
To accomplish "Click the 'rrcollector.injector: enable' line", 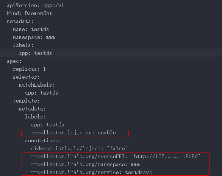I will pyautogui.click(x=73, y=133).
